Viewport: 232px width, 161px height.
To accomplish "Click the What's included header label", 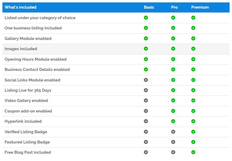I will click(x=21, y=7).
